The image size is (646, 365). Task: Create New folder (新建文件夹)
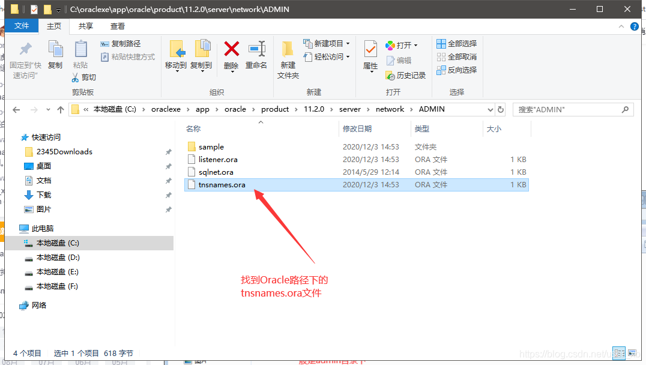(288, 60)
